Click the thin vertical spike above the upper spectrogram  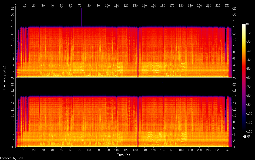(81, 17)
